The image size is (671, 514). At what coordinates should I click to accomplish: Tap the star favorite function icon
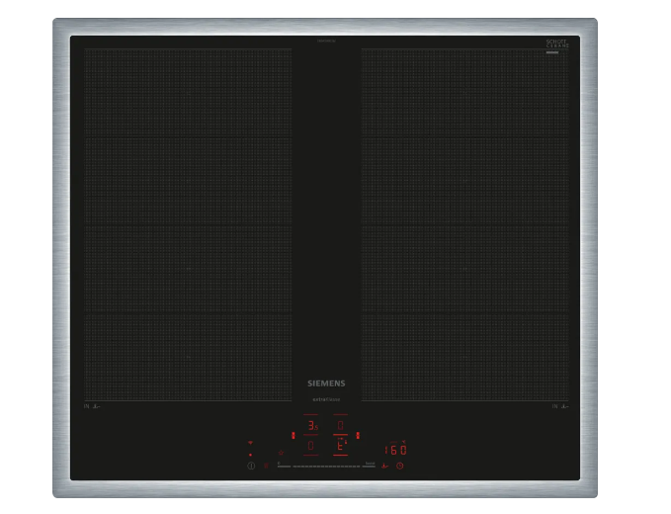(x=281, y=452)
